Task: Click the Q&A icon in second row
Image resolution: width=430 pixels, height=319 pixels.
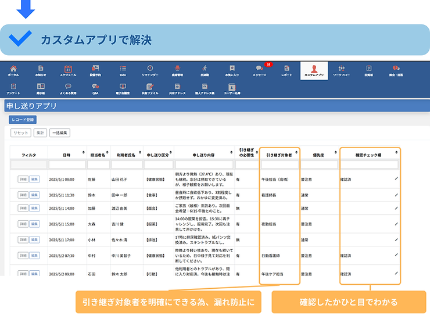Action: pyautogui.click(x=95, y=88)
